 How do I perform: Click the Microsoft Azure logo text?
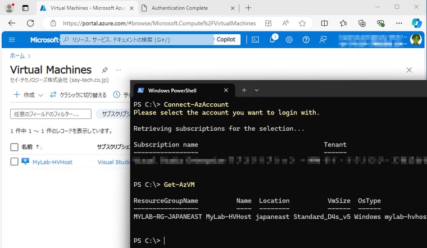44,40
